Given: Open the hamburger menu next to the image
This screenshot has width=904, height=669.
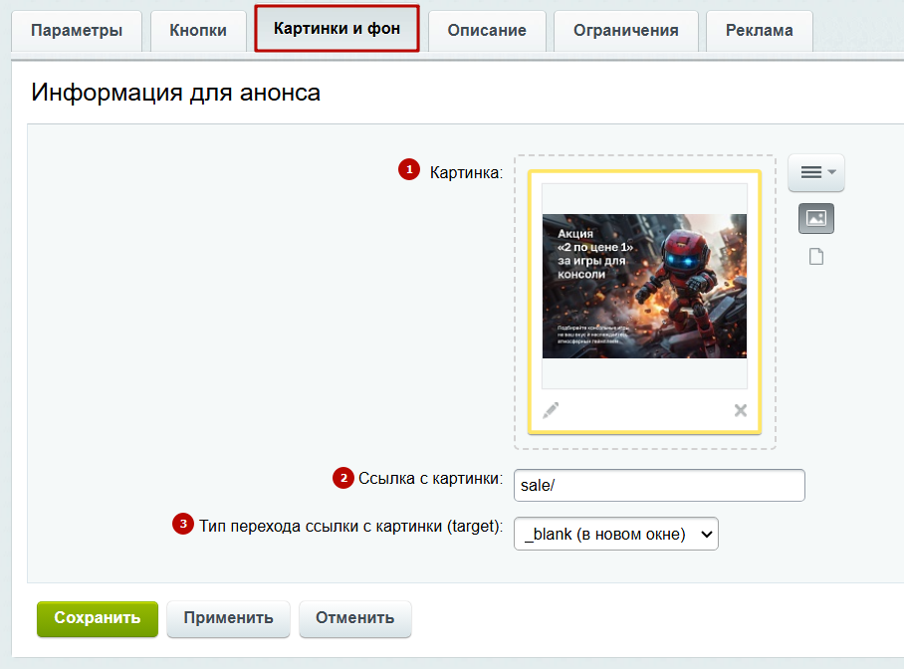Looking at the screenshot, I should [815, 172].
